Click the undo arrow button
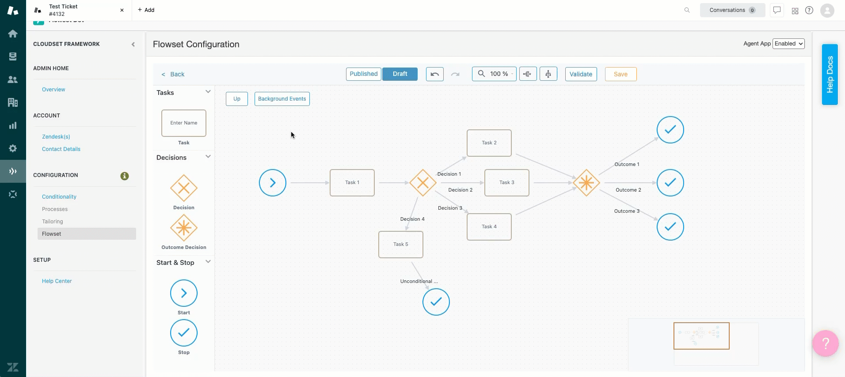 click(x=434, y=74)
